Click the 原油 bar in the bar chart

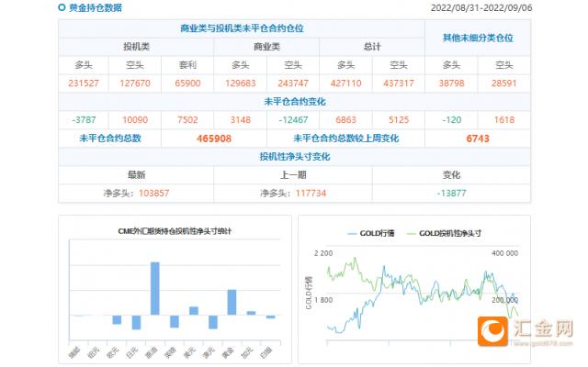coord(155,288)
